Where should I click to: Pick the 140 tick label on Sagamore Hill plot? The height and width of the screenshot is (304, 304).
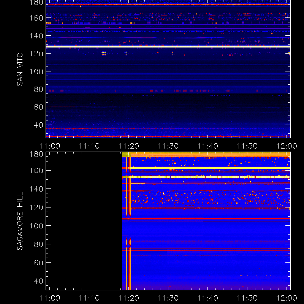pyautogui.click(x=36, y=189)
